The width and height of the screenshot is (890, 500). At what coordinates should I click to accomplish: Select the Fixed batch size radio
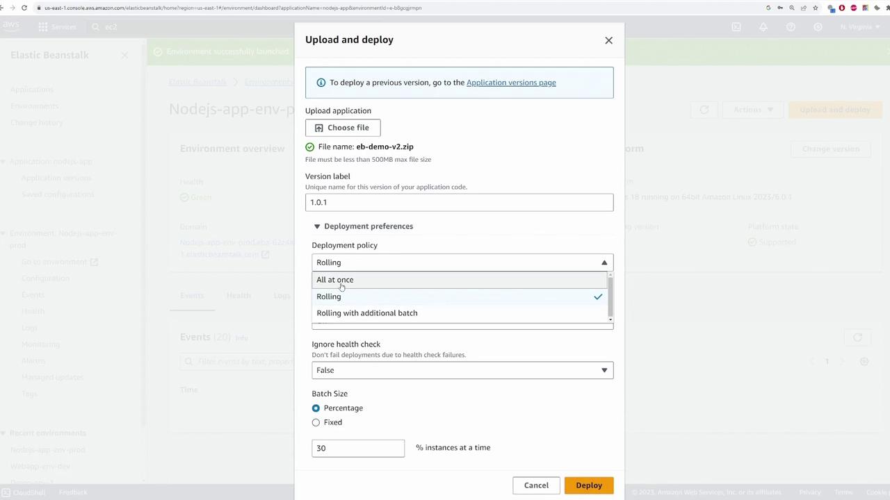[x=316, y=422]
